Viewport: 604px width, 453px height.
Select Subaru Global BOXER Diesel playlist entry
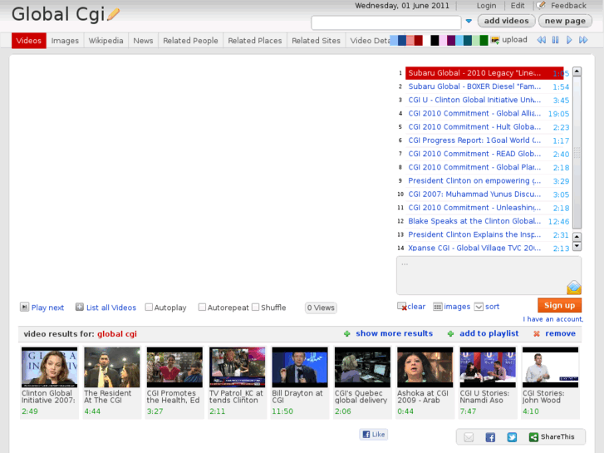(x=484, y=86)
